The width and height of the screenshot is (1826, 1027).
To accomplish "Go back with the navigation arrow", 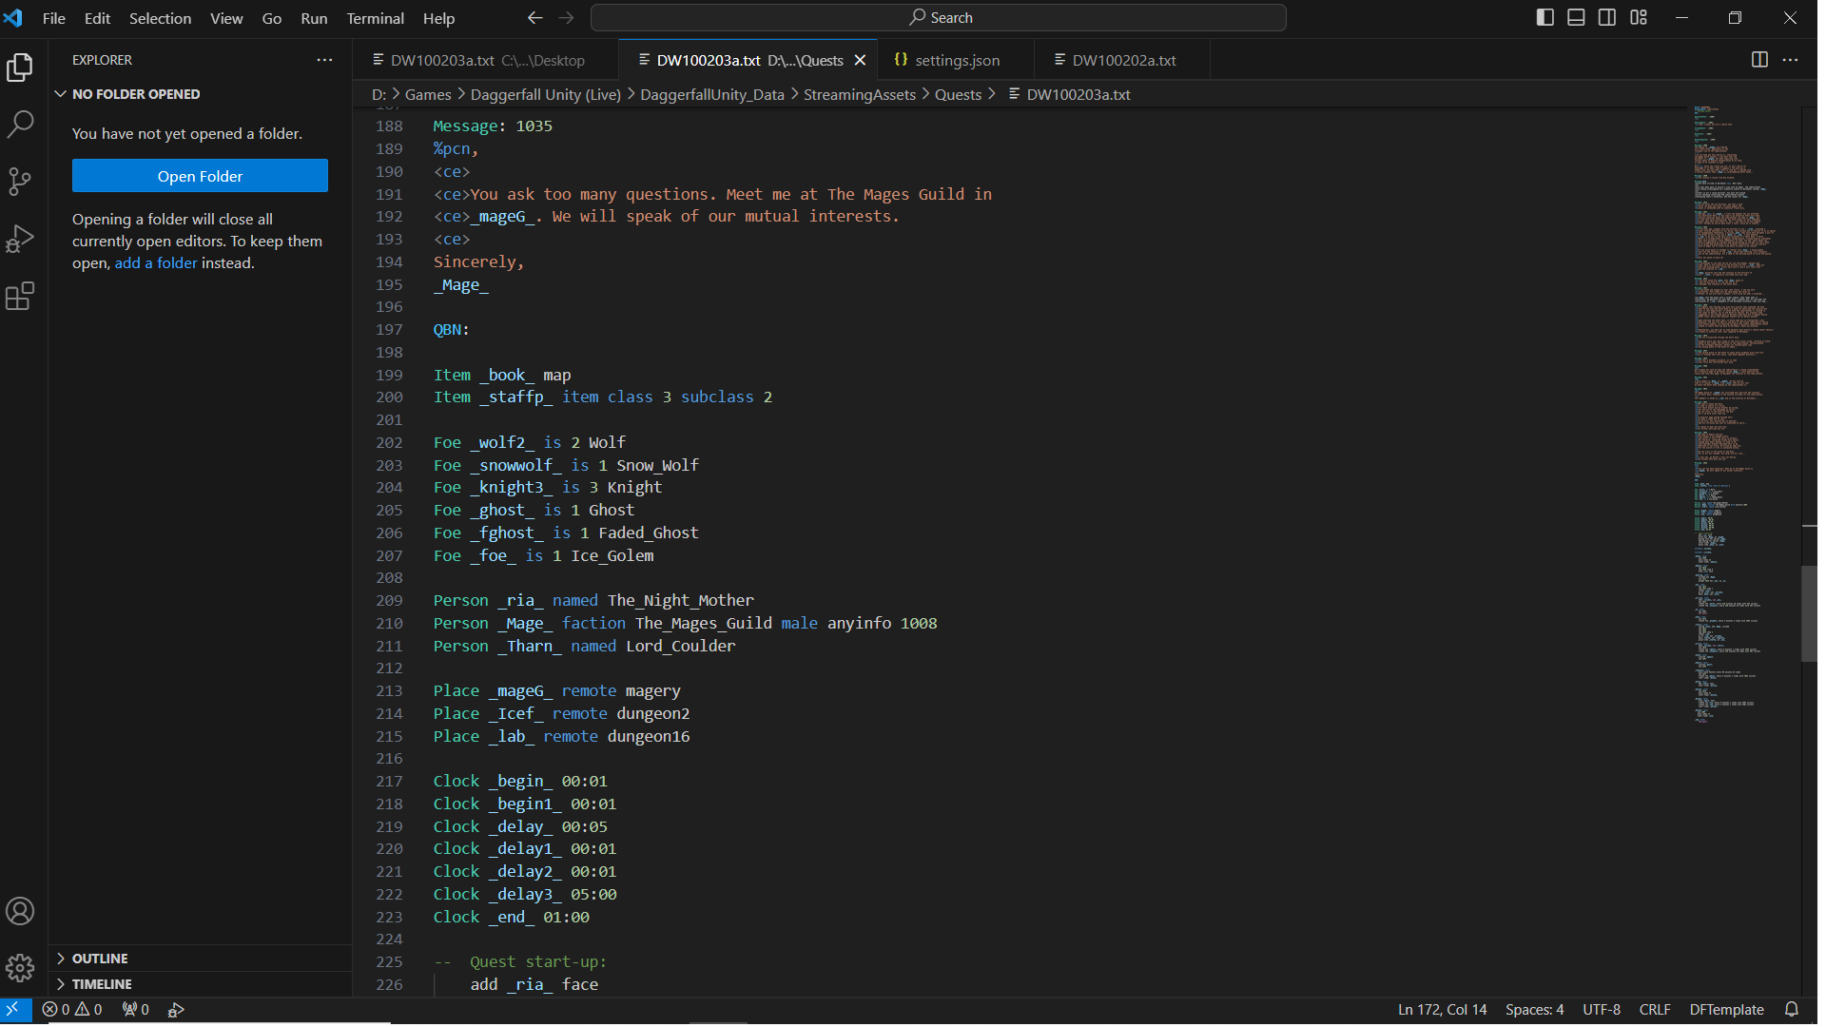I will [535, 18].
